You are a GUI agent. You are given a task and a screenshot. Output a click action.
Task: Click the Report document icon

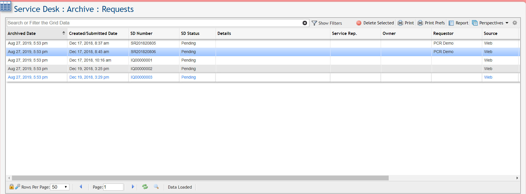(451, 23)
